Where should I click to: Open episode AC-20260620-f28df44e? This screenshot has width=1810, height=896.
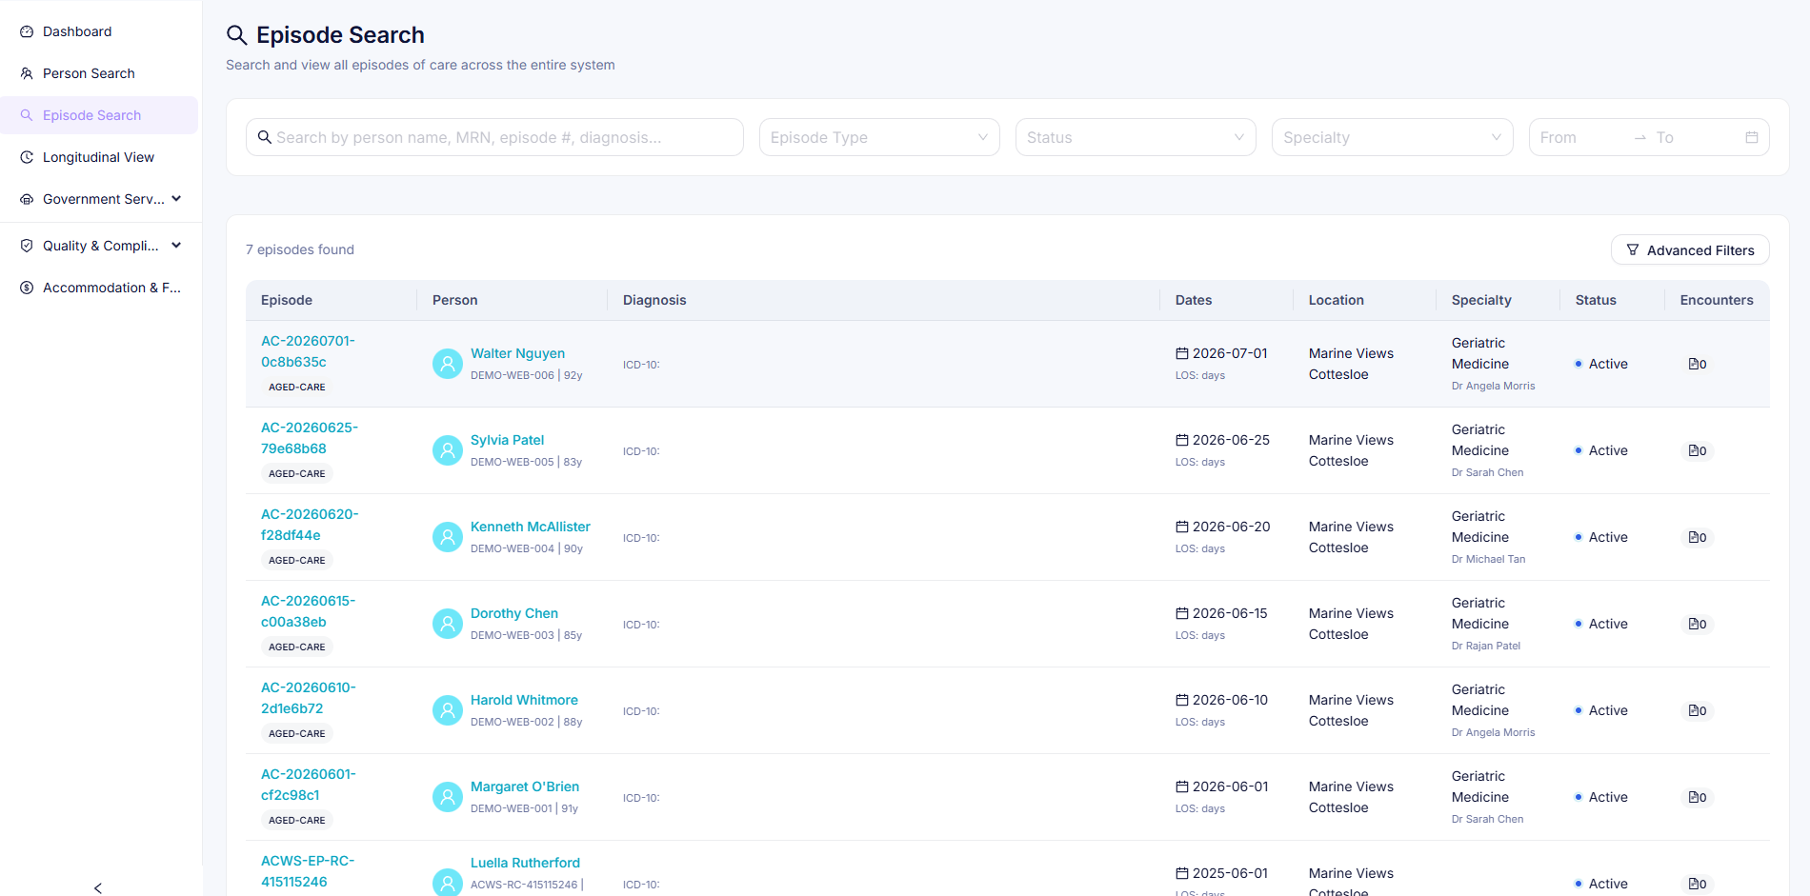(310, 525)
